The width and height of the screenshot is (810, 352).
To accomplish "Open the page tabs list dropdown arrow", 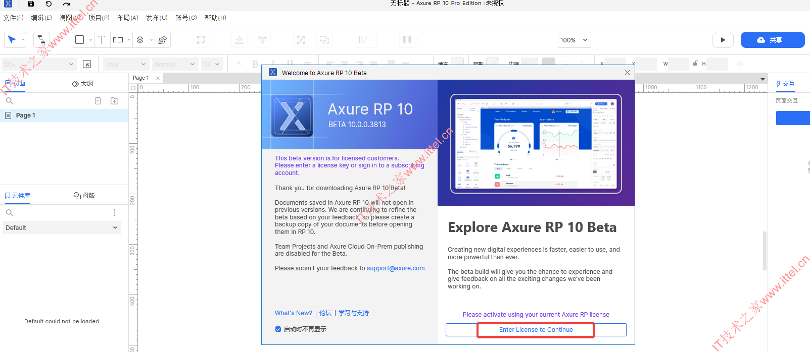I will 763,79.
